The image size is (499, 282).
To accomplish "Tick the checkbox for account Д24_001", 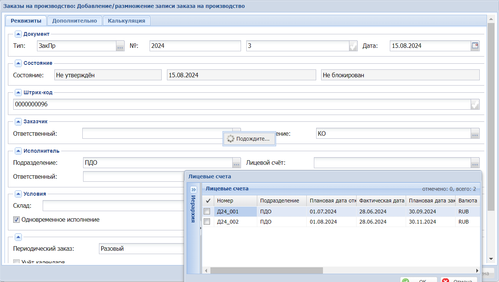I will (x=207, y=211).
